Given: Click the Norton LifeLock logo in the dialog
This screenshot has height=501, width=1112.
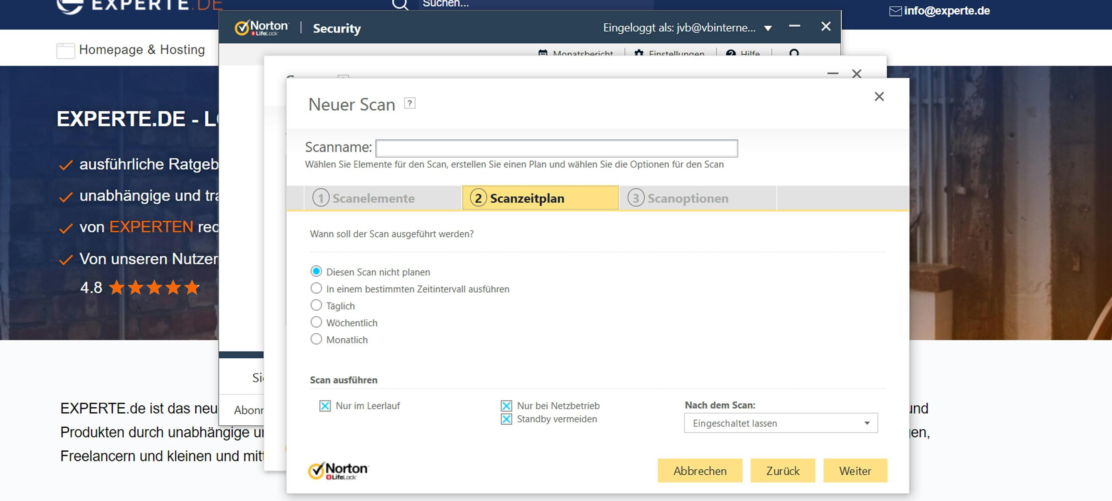Looking at the screenshot, I should pos(338,470).
